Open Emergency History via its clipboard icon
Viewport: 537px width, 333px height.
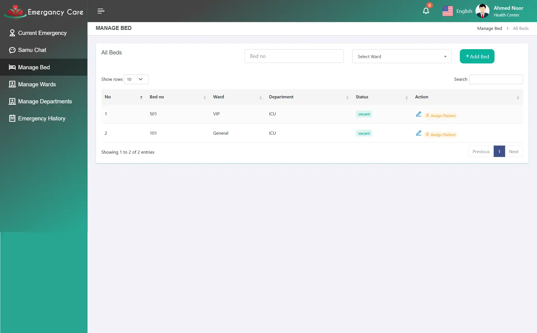coord(12,118)
